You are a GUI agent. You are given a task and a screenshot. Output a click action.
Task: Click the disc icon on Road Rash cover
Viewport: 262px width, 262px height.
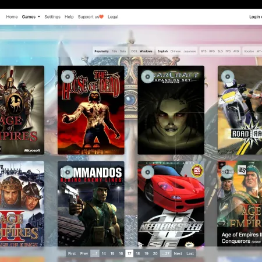point(228,76)
